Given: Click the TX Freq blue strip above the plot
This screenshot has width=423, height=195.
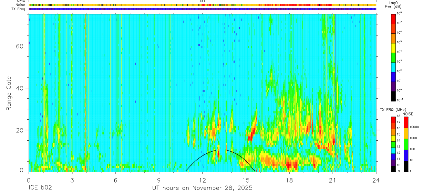Looking at the screenshot, I should 203,9.
